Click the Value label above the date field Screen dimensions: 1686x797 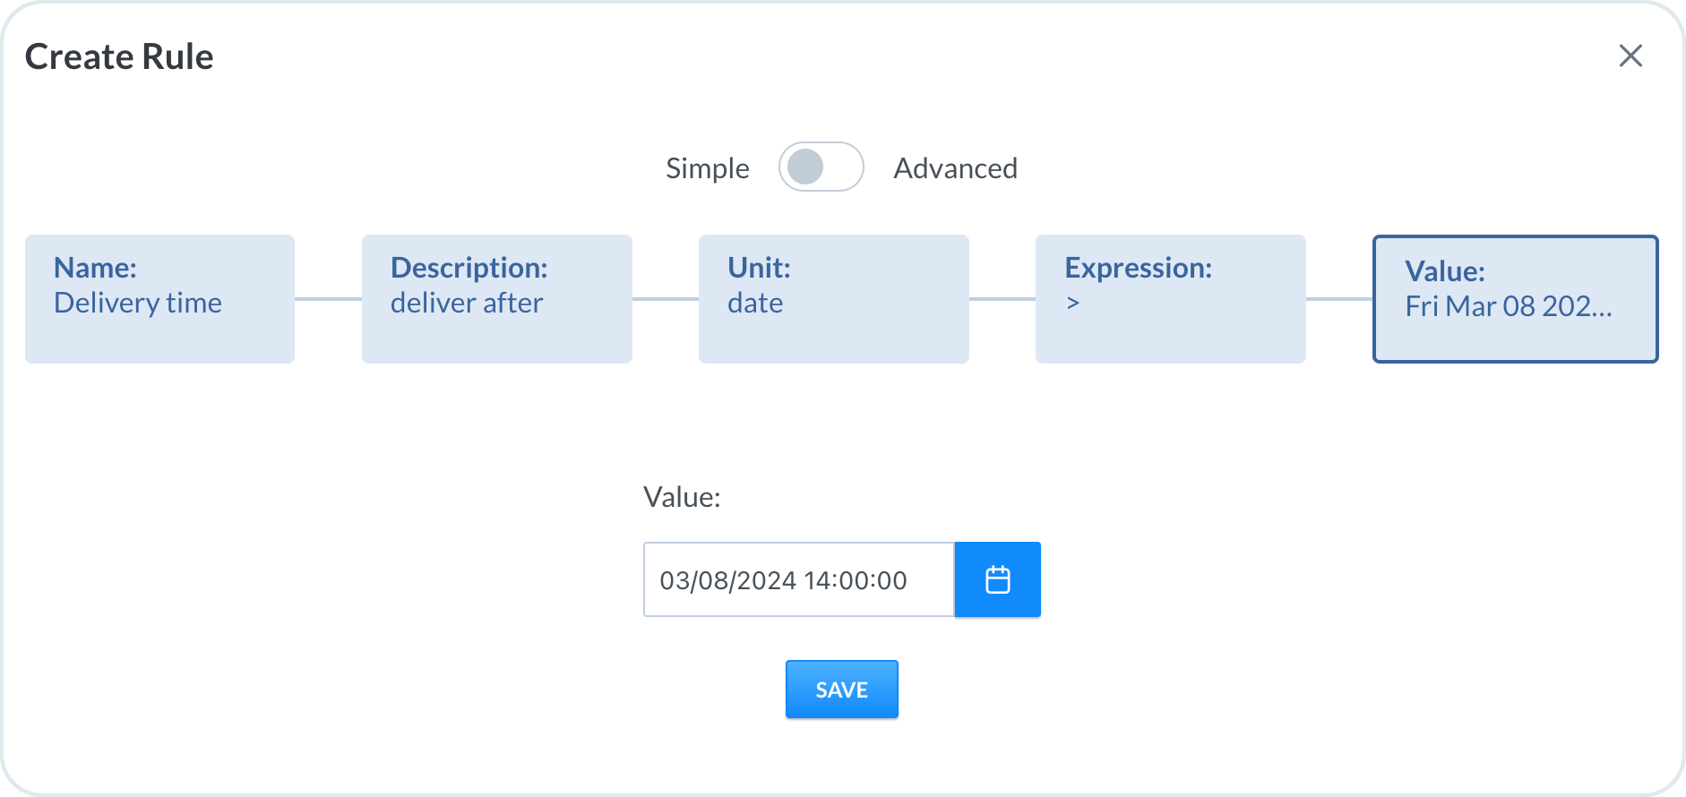[682, 497]
